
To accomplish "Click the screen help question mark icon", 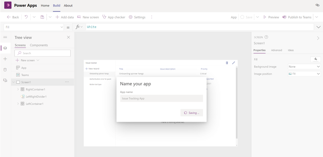I will click(267, 37).
